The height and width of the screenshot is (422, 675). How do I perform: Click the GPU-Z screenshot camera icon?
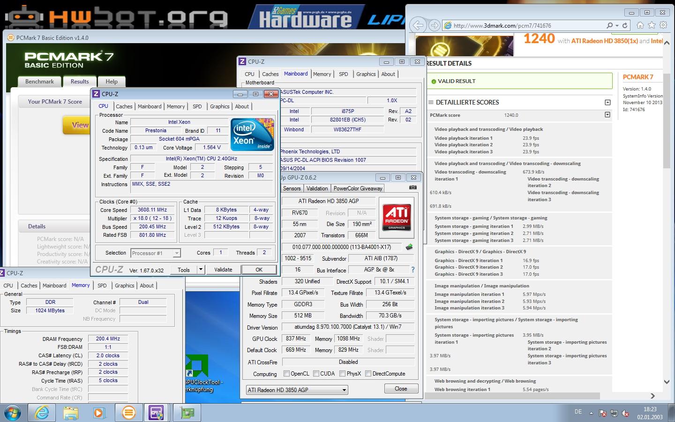tap(412, 188)
